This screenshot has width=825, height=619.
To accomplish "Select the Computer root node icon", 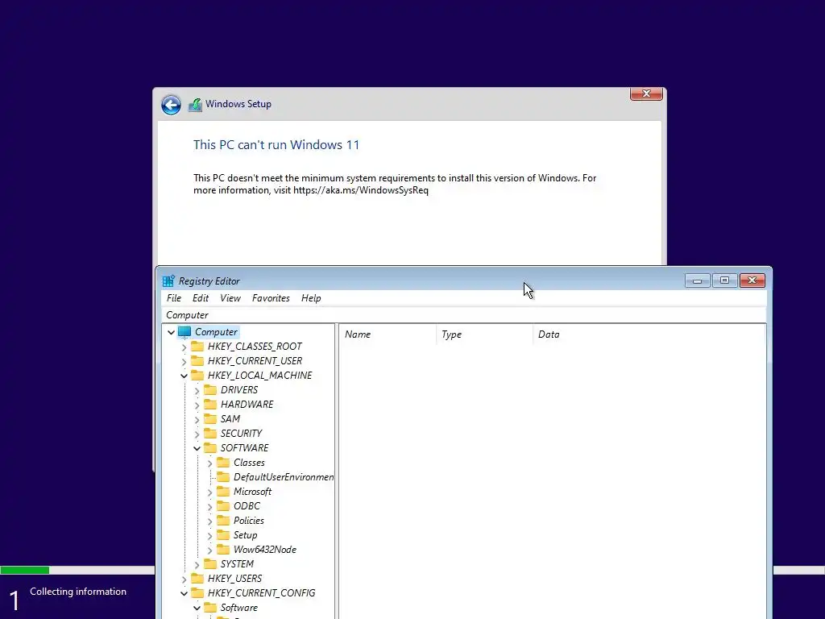I will click(x=184, y=332).
